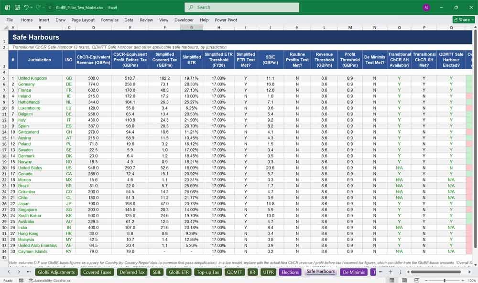Screen dimensions: 478x283
Task: Open Customize Quick Access Toolbar dropdown
Action: pos(50,8)
